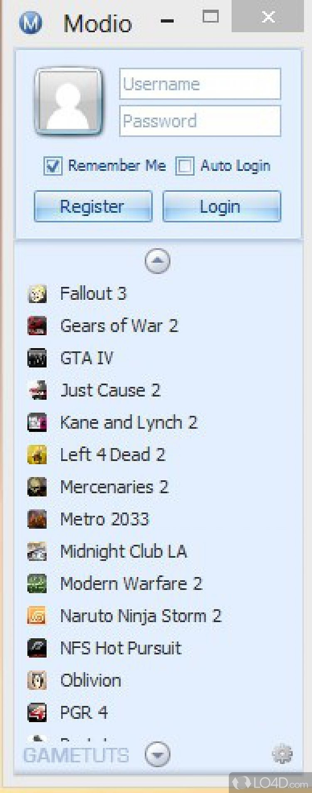
Task: Select the GTA IV game icon
Action: (x=37, y=358)
